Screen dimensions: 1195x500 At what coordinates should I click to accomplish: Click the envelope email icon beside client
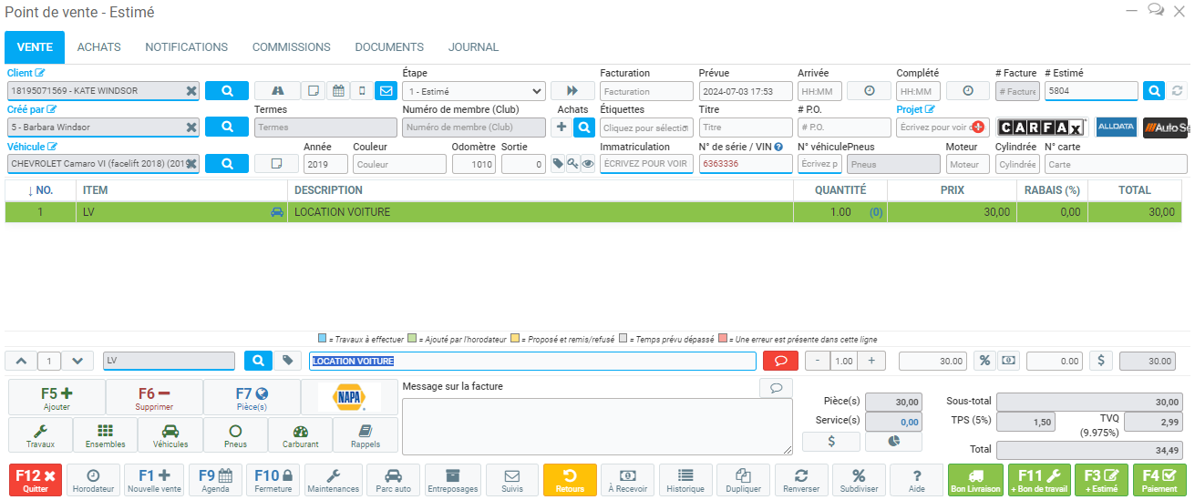pos(386,91)
